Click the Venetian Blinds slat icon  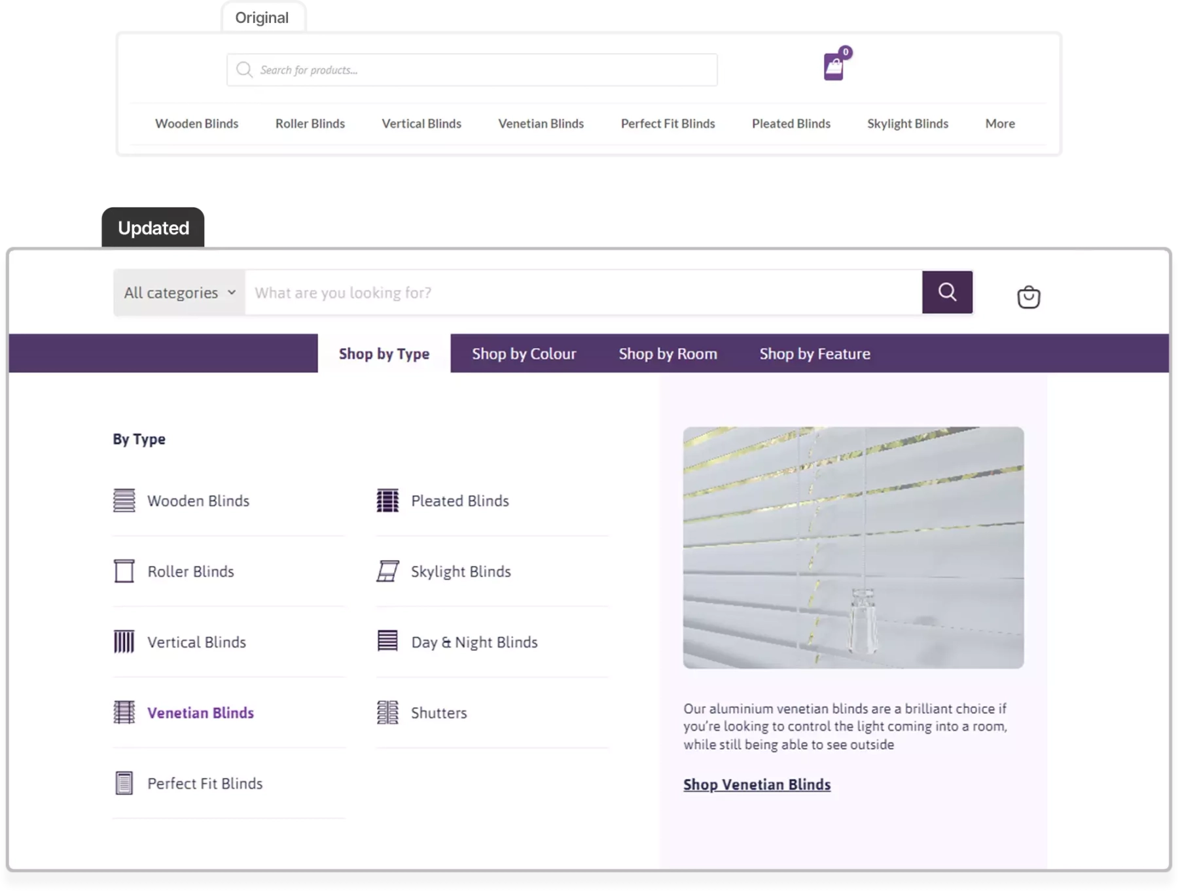[x=124, y=712]
